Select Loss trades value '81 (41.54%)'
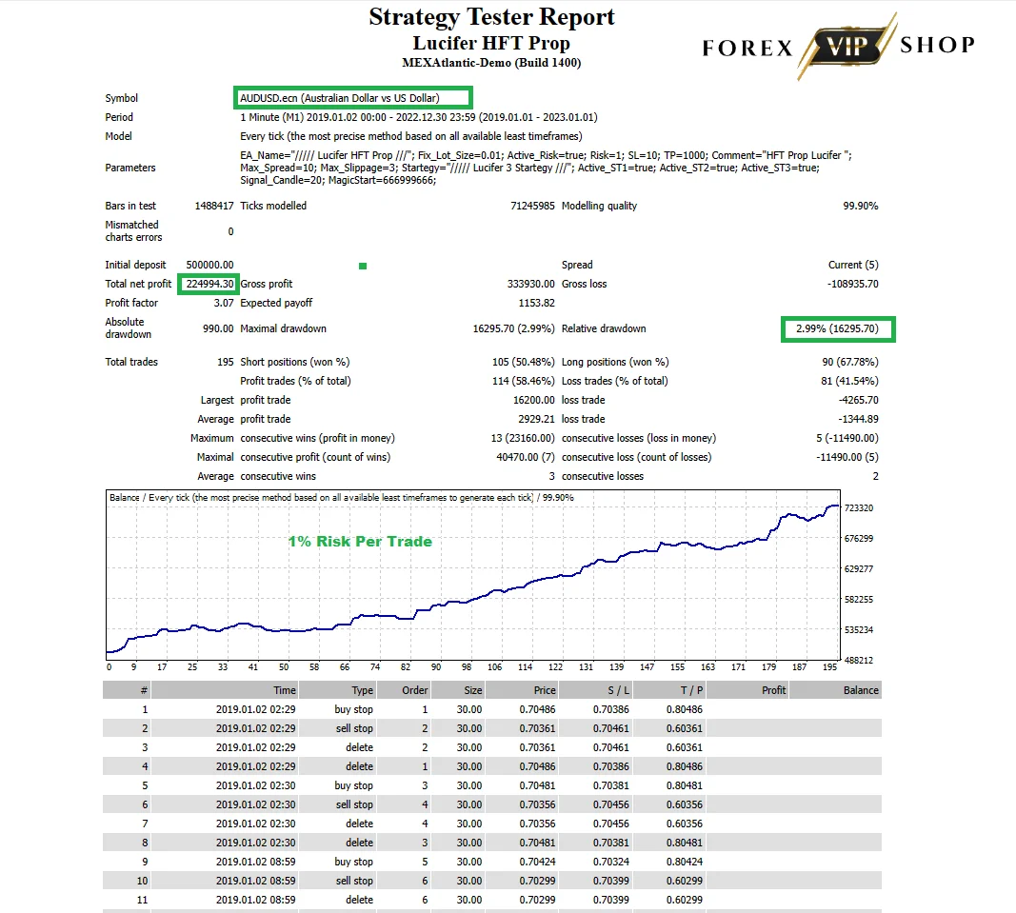The height and width of the screenshot is (913, 1016). (850, 381)
